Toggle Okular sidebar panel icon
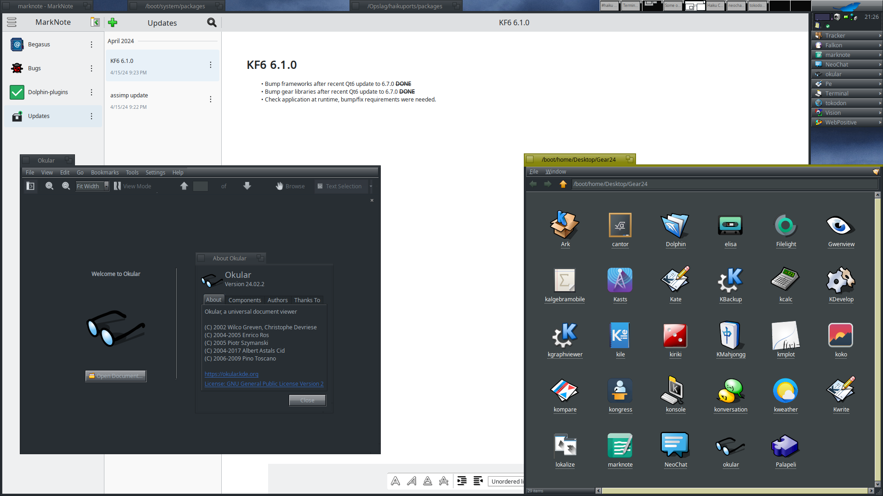883x496 pixels. click(30, 186)
